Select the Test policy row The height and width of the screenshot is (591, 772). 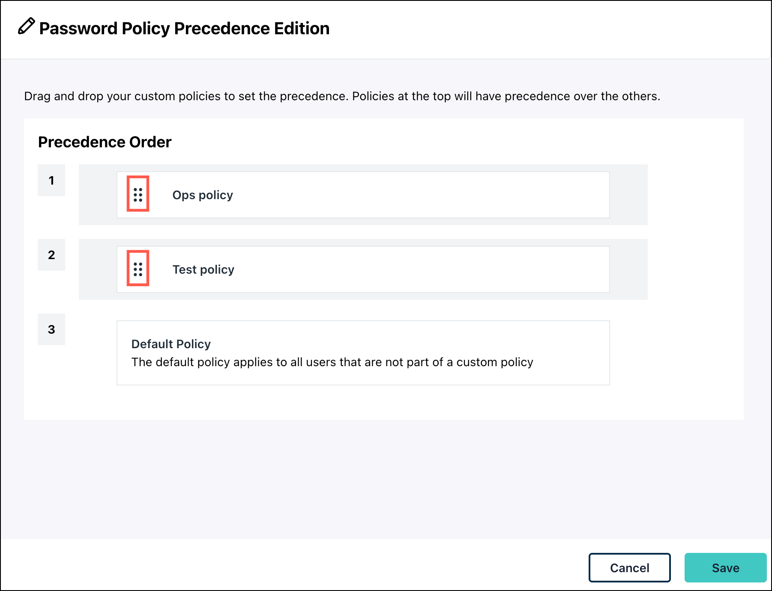363,269
